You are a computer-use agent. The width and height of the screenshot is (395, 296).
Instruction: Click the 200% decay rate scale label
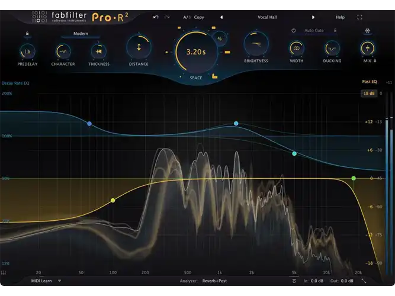click(x=7, y=93)
